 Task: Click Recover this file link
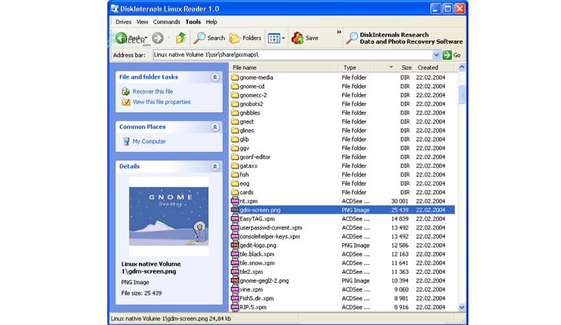point(153,91)
